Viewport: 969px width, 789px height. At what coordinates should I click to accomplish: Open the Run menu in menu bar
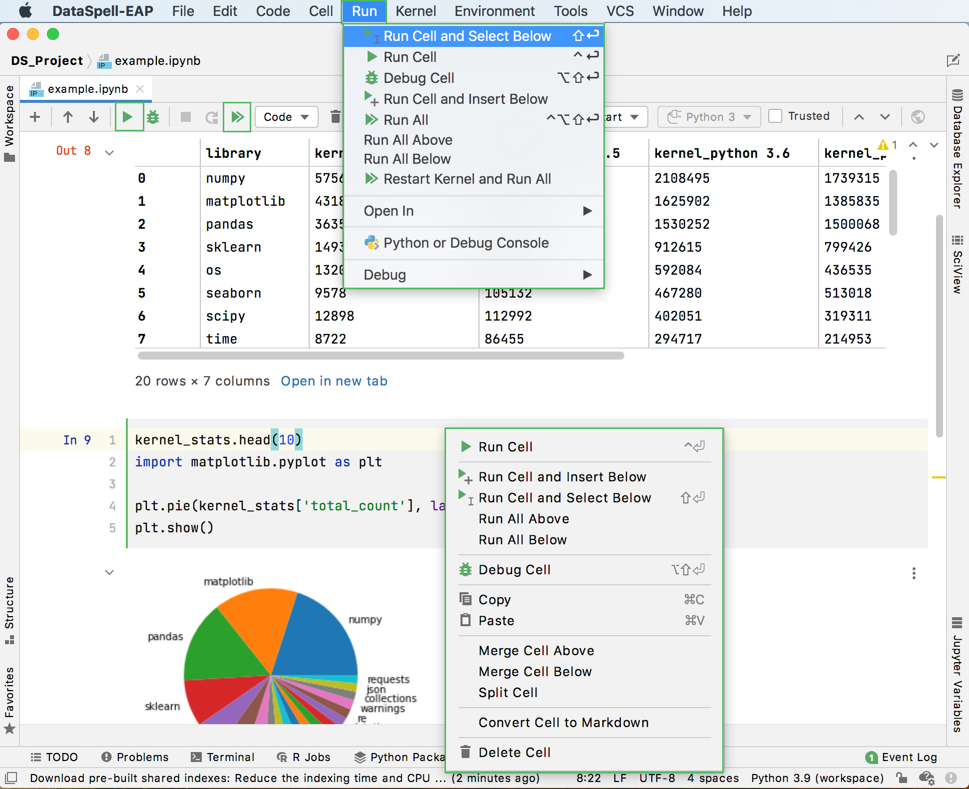coord(364,11)
